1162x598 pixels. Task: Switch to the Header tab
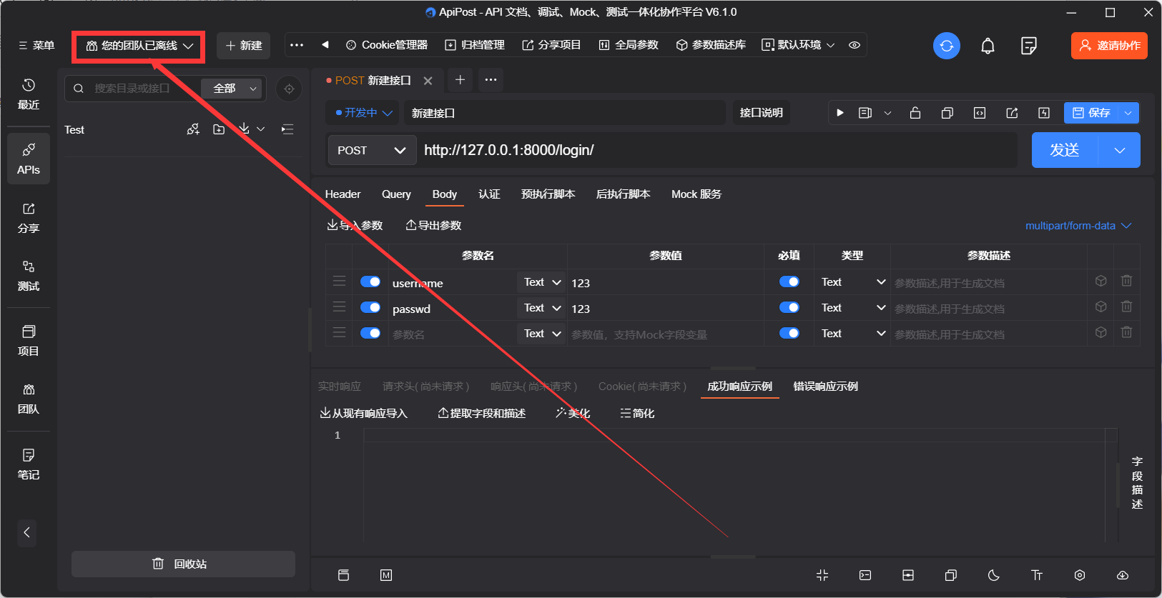click(x=343, y=194)
